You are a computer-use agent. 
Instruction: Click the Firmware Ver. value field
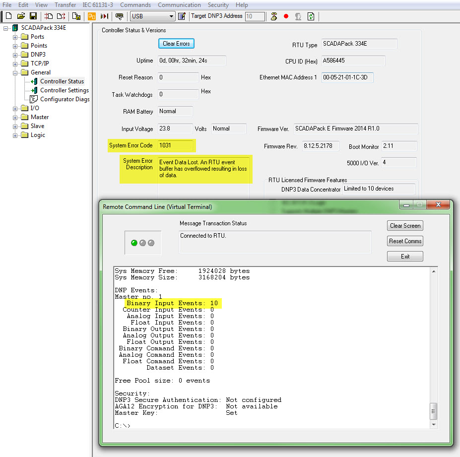coord(356,129)
